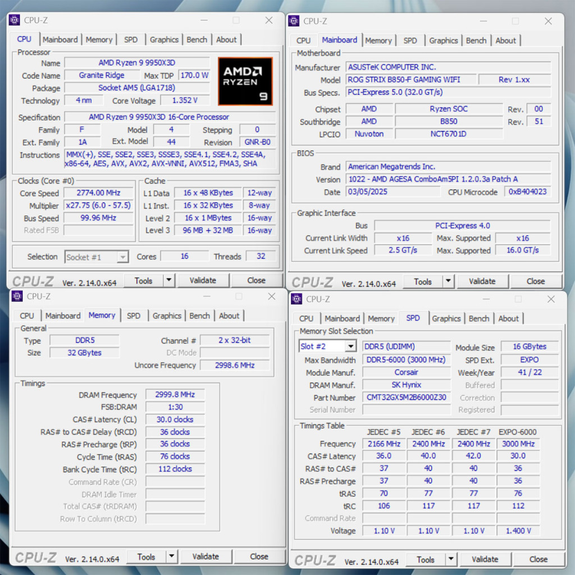
Task: Open Tools dropdown arrow in CPU window
Action: coord(169,281)
